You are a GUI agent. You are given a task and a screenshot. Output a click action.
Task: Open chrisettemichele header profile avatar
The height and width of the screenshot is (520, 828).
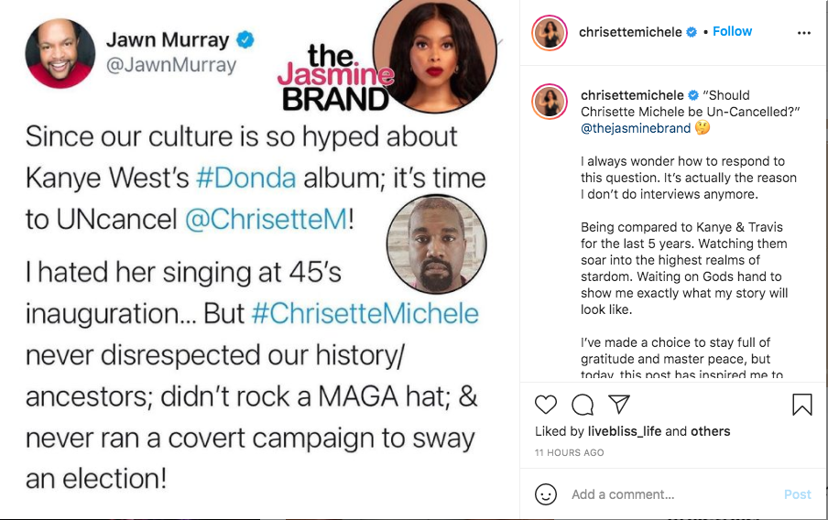[x=550, y=33]
